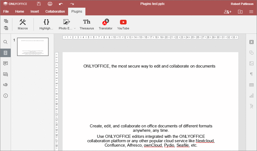The height and width of the screenshot is (151, 257).
Task: Click the underlined word Pydio
Action: 169,145
